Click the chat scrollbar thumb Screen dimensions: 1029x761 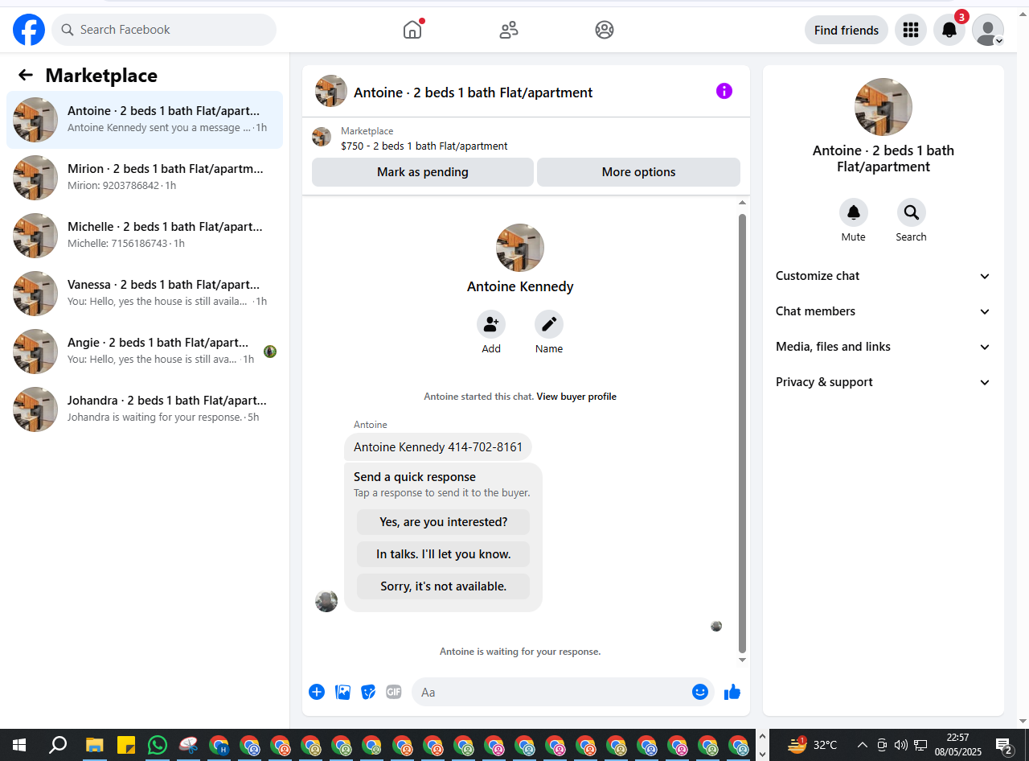tap(742, 433)
